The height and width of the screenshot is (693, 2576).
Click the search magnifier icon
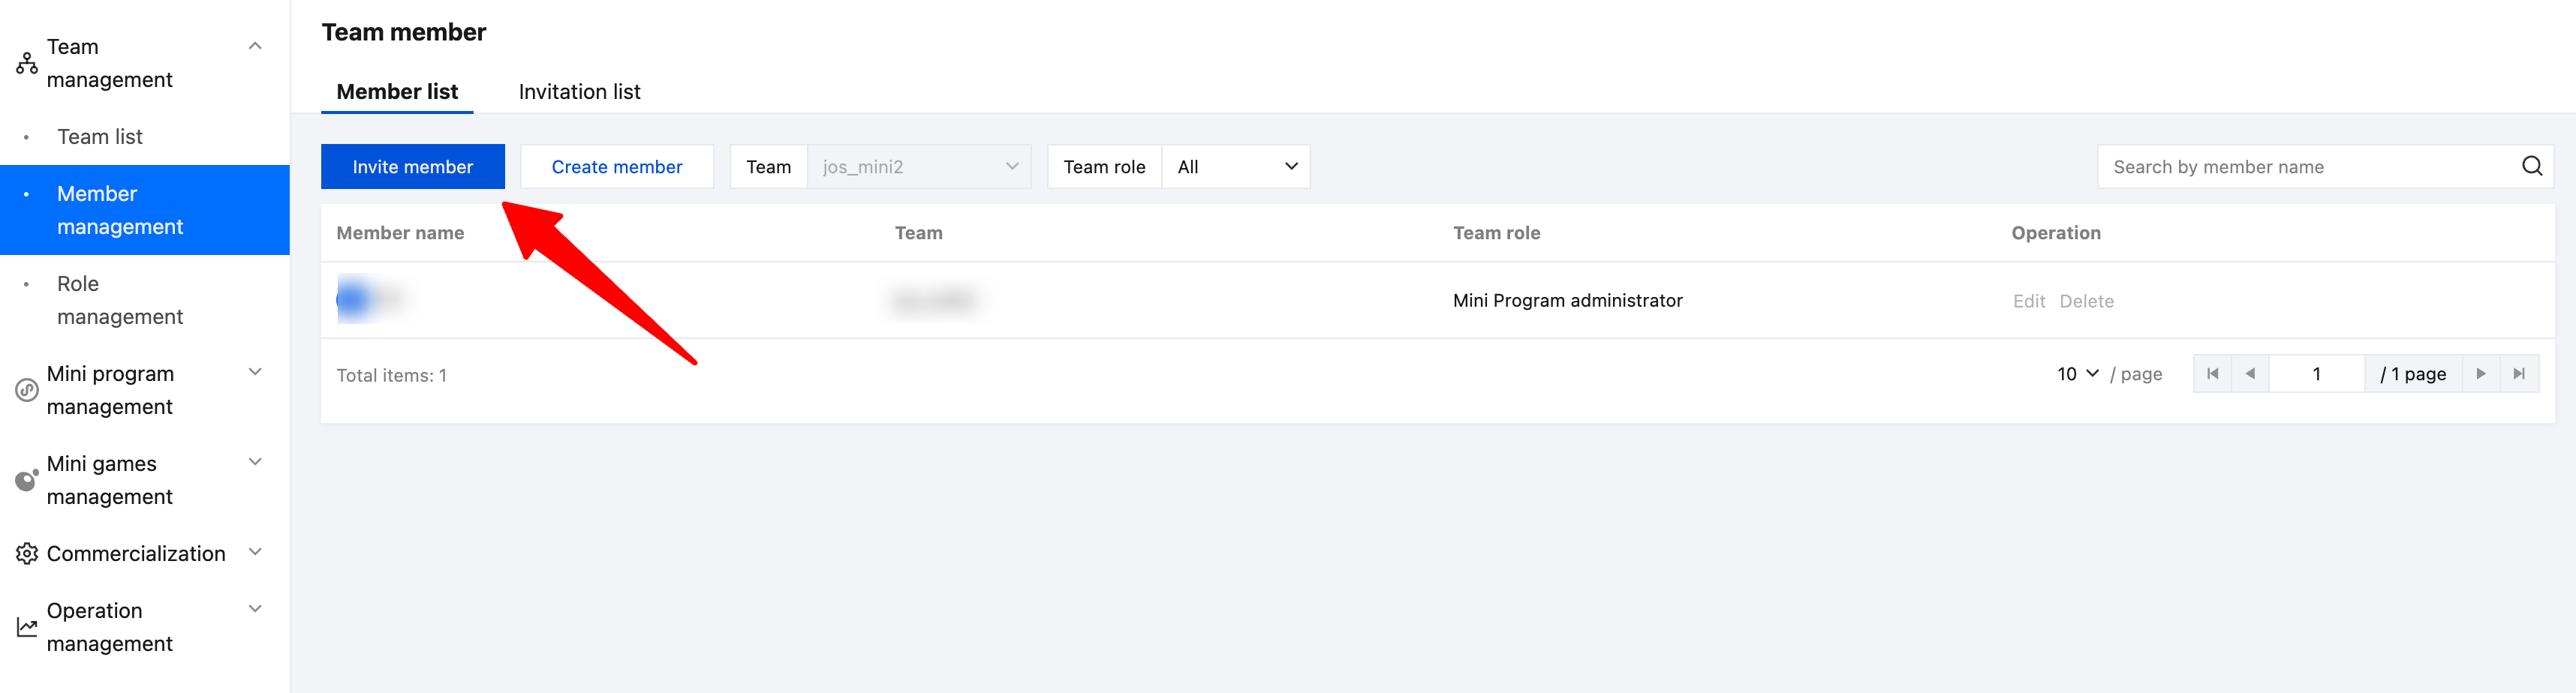pyautogui.click(x=2531, y=166)
